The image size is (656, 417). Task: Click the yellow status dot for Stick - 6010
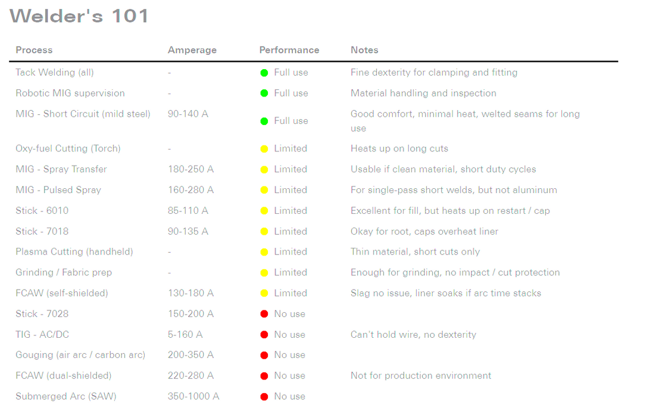pyautogui.click(x=264, y=211)
